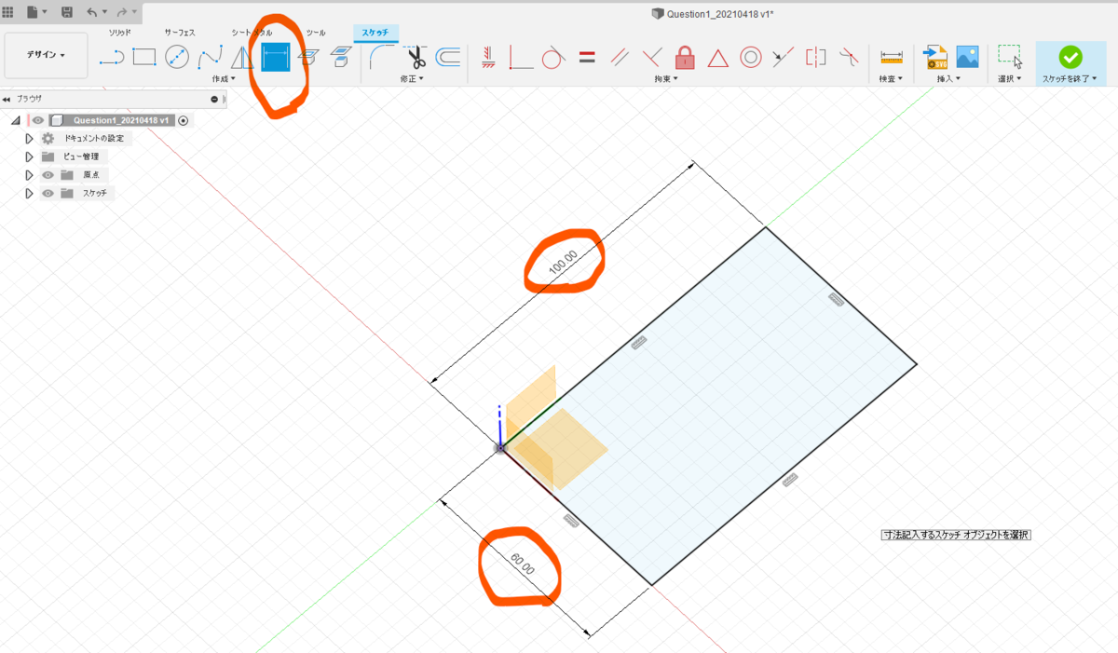The image size is (1118, 653).
Task: Click the 60.00 dimension value
Action: point(522,565)
